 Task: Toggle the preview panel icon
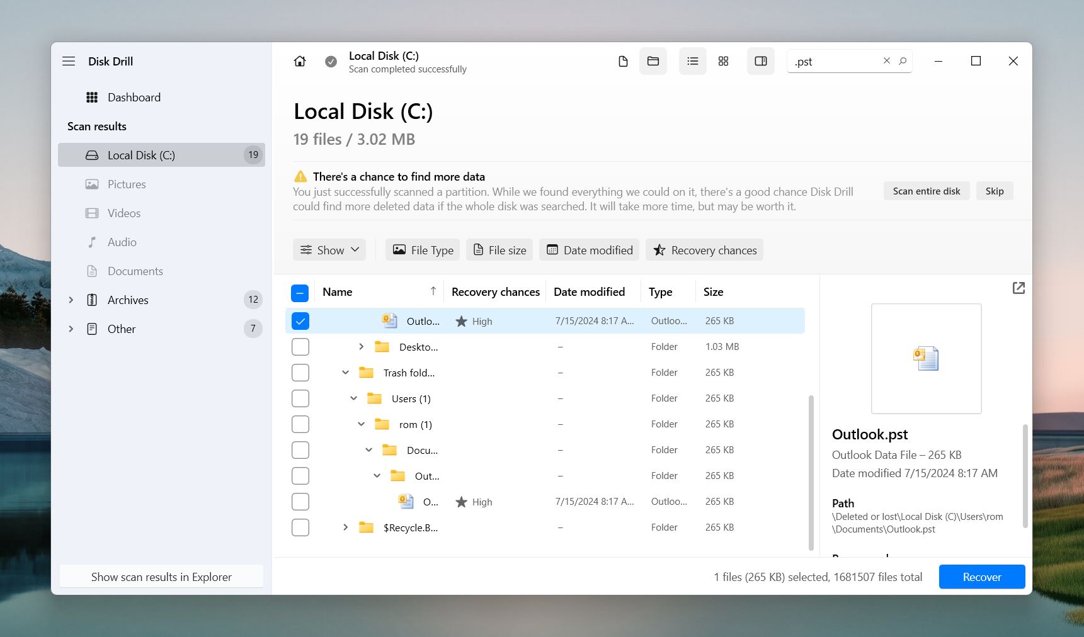coord(761,61)
